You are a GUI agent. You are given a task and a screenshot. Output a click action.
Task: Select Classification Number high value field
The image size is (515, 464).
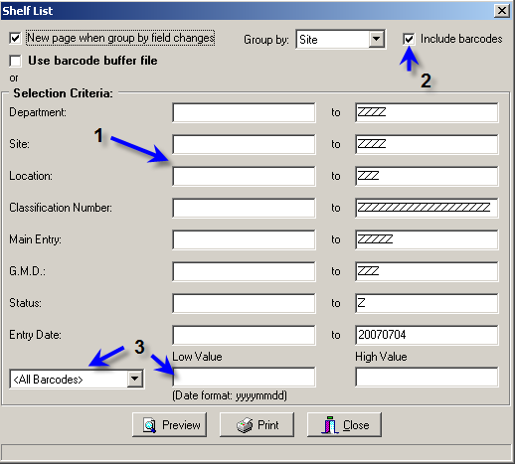(427, 208)
